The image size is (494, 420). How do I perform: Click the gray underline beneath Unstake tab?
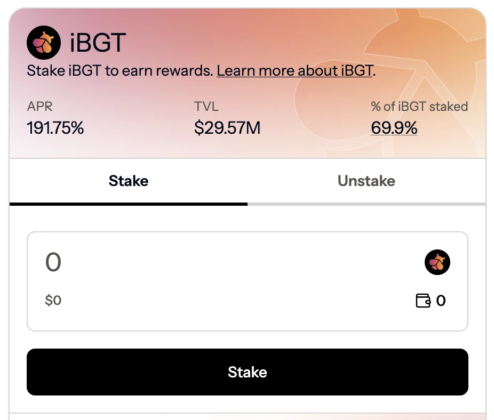366,204
